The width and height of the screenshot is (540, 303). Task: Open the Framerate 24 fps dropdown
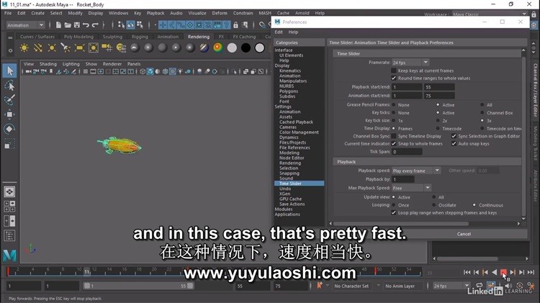coord(410,63)
